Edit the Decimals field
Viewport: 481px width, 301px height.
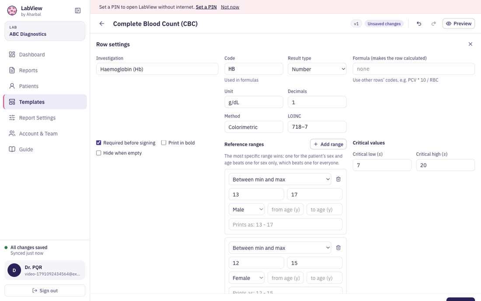(317, 102)
